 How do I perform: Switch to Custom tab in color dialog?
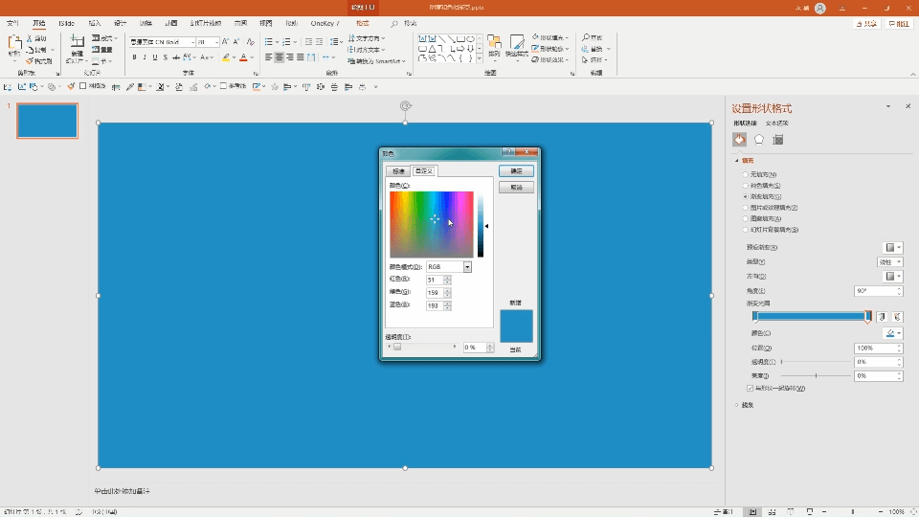point(424,171)
